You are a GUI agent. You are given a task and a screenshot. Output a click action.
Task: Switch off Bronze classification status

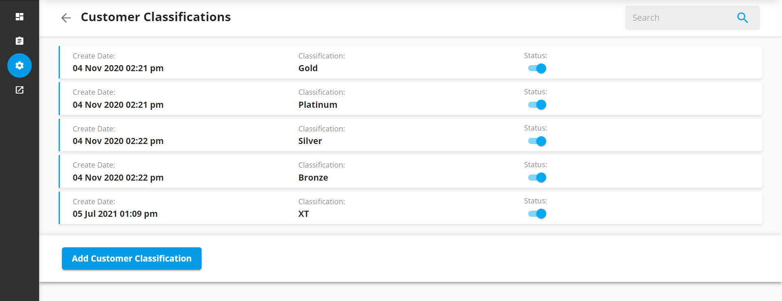coord(537,177)
